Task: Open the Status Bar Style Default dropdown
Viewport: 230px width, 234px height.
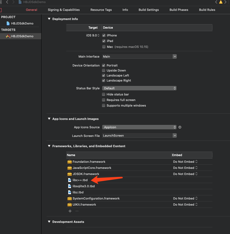Action: [x=139, y=88]
